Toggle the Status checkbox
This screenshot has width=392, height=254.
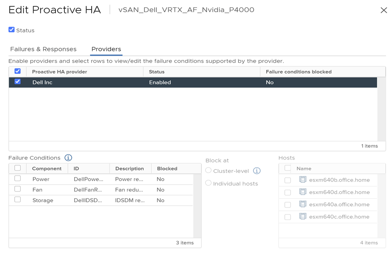click(x=12, y=30)
